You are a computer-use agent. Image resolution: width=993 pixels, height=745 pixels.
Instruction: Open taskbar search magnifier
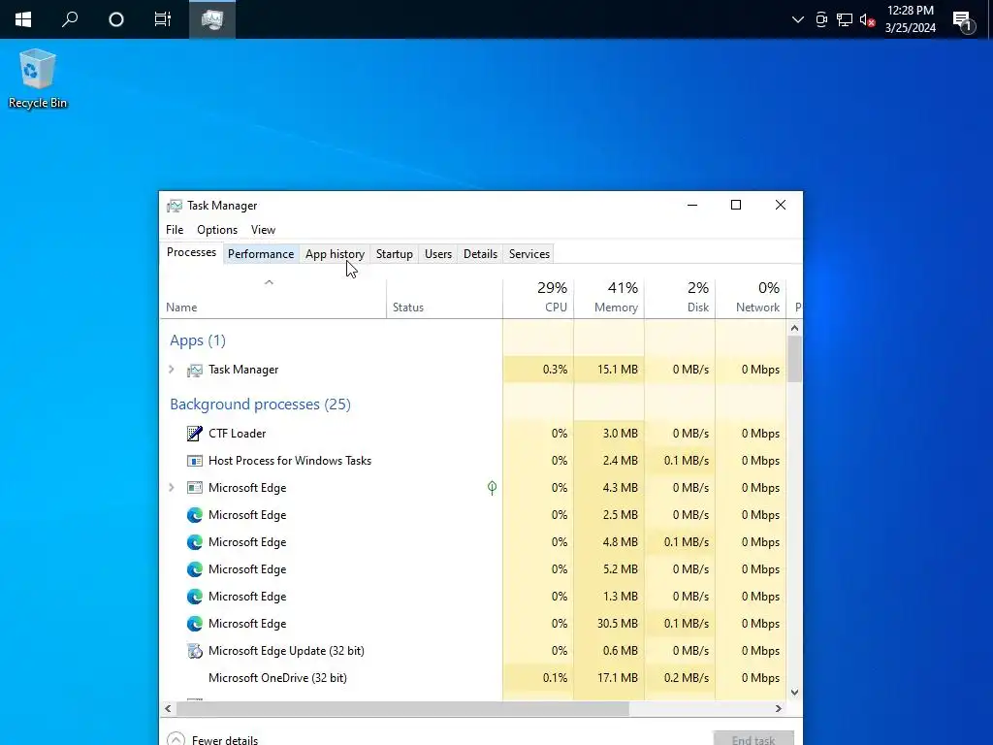click(70, 19)
